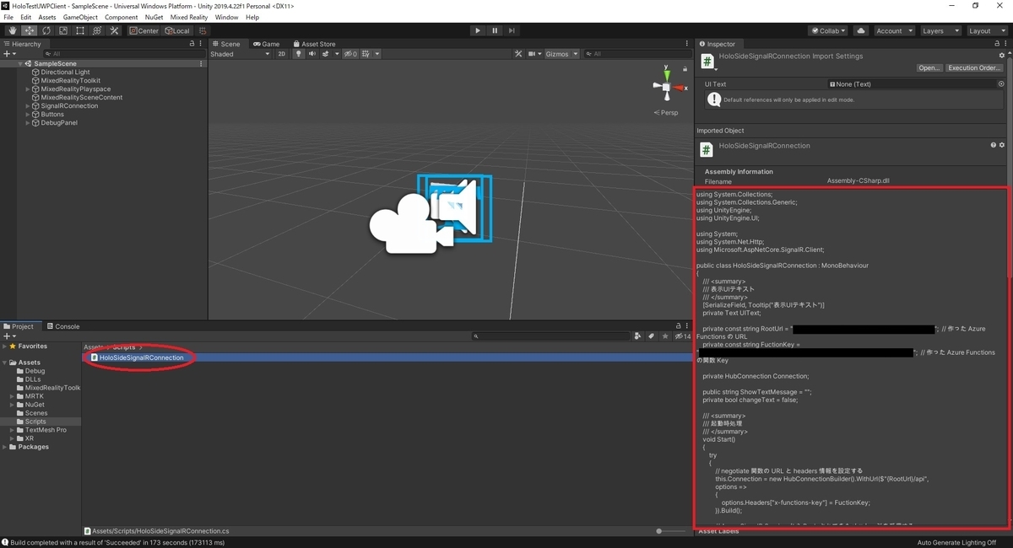
Task: Click the Step frame button
Action: coord(512,30)
